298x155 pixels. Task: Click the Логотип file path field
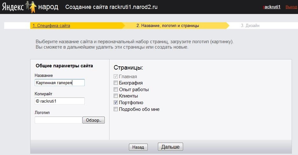coord(58,120)
